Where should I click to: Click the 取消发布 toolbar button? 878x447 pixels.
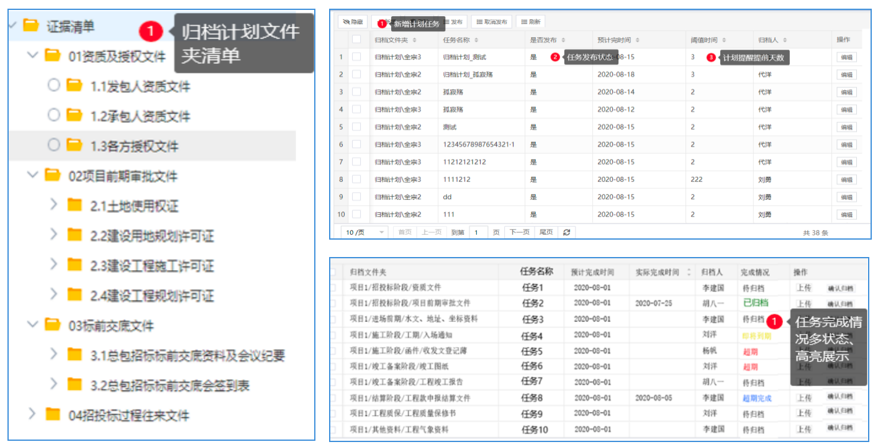click(491, 22)
